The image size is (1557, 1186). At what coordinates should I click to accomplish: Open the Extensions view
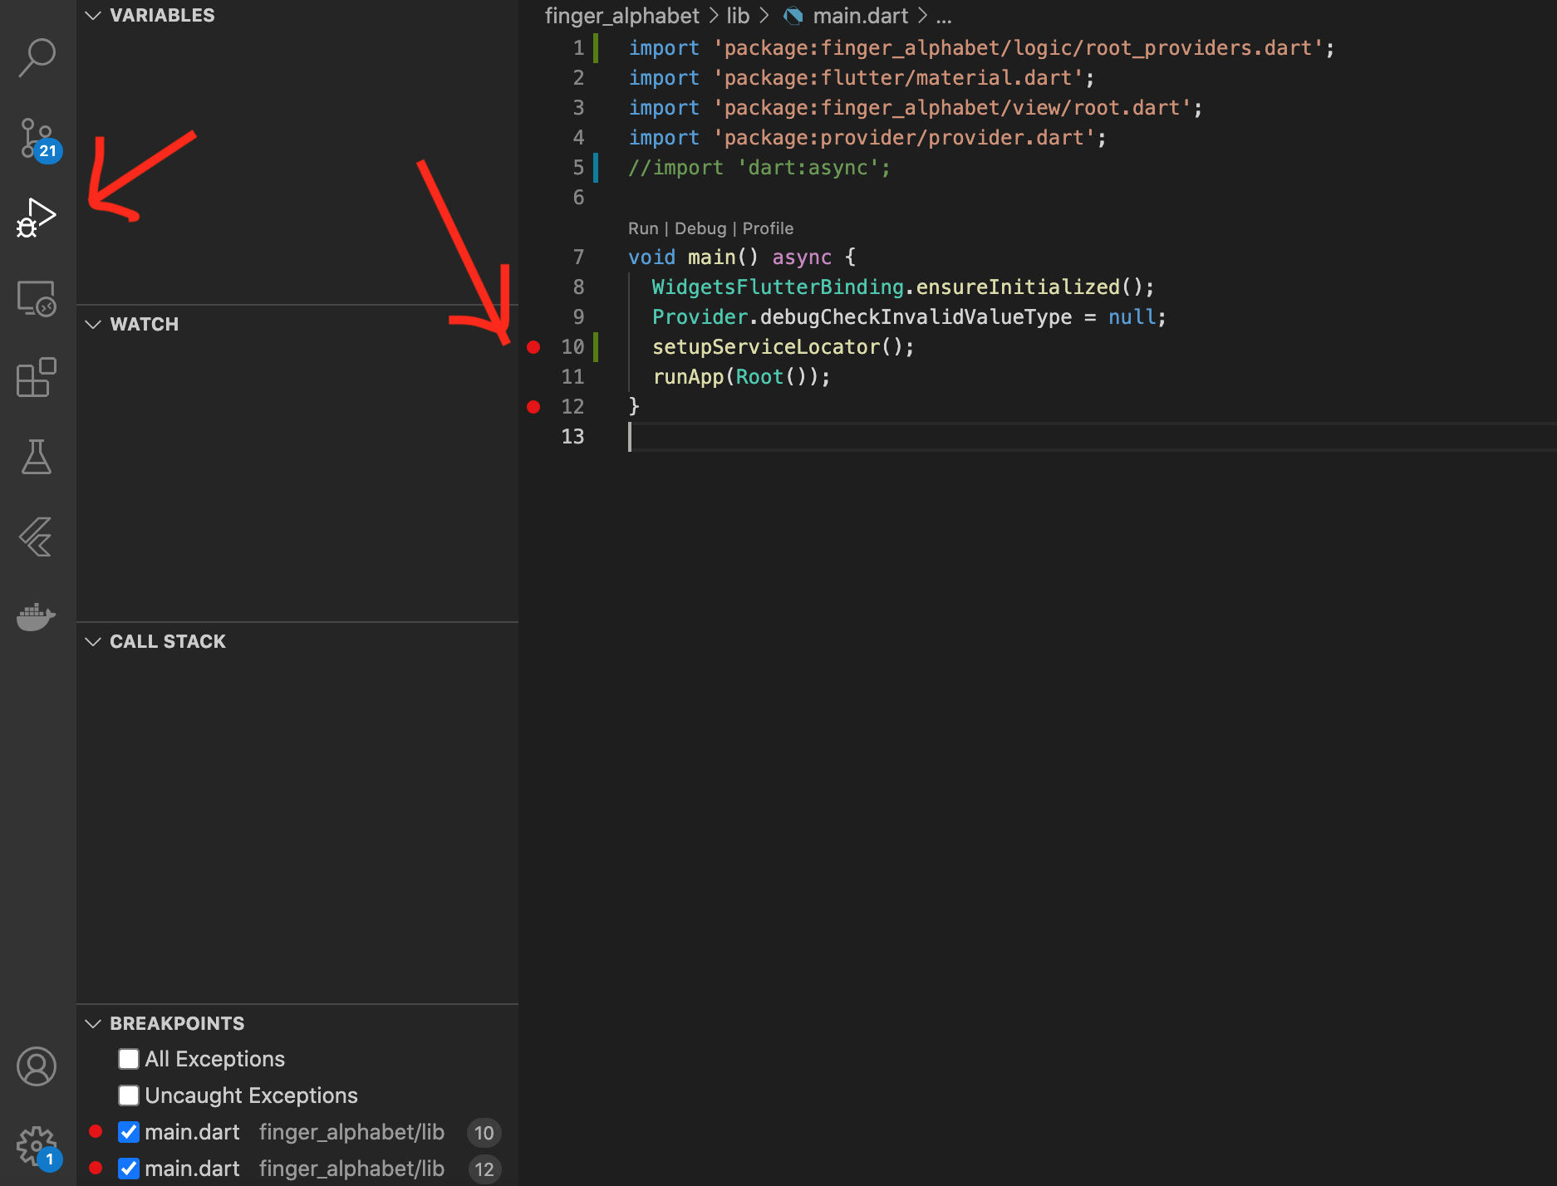pos(37,378)
